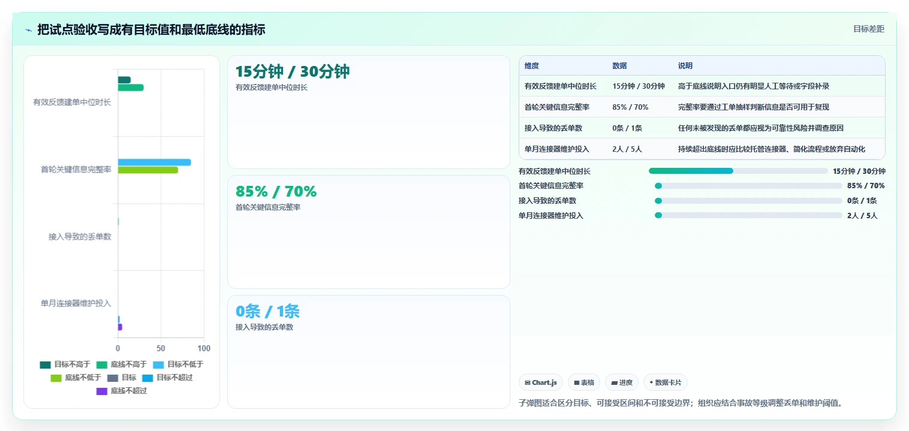909x431 pixels.
Task: Toggle the gray 目标 legend item
Action: [122, 378]
